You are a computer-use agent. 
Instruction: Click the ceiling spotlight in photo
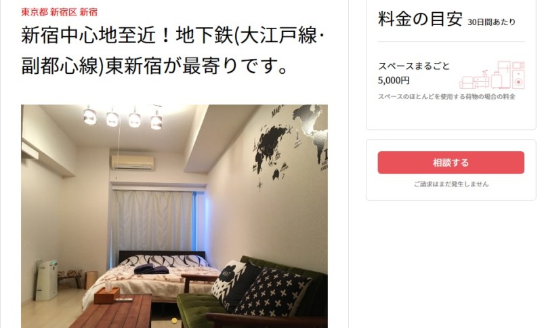(x=89, y=115)
